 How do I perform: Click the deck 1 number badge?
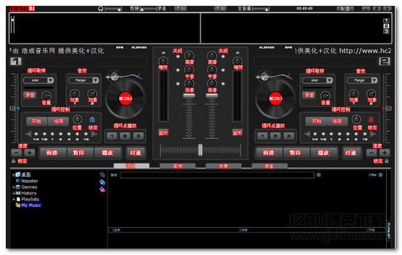pyautogui.click(x=16, y=61)
